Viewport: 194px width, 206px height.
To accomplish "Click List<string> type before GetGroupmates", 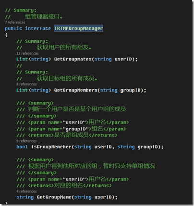I will [34, 59].
